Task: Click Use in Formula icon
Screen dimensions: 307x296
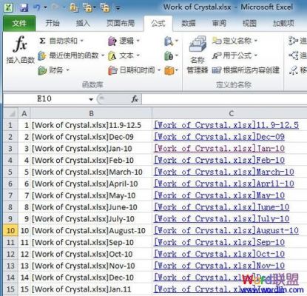Action: tap(216, 55)
